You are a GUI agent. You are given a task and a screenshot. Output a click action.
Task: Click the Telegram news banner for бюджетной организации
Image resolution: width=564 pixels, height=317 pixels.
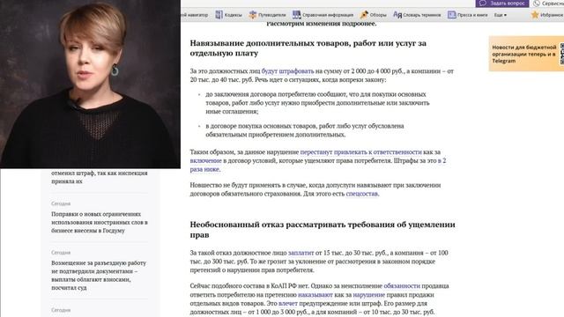(x=526, y=54)
